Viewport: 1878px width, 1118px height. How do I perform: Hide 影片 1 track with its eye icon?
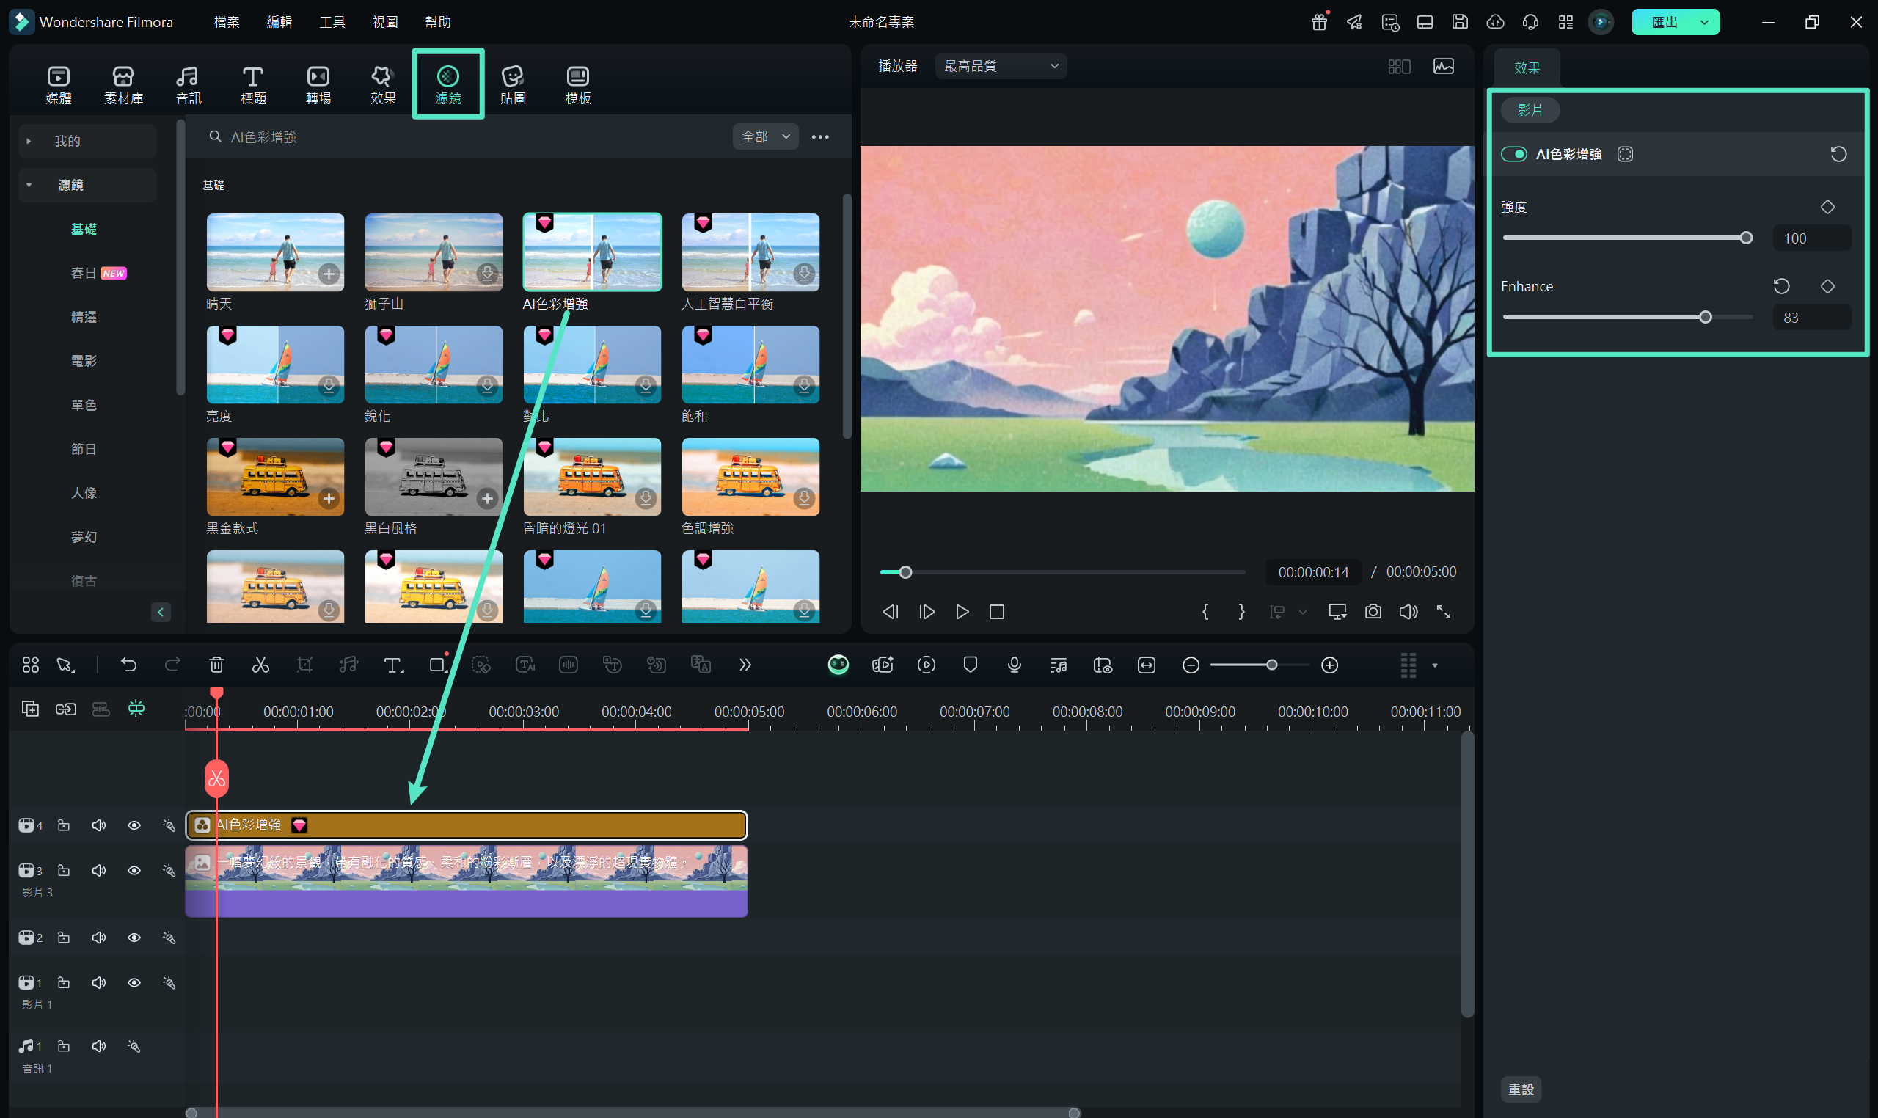[134, 982]
